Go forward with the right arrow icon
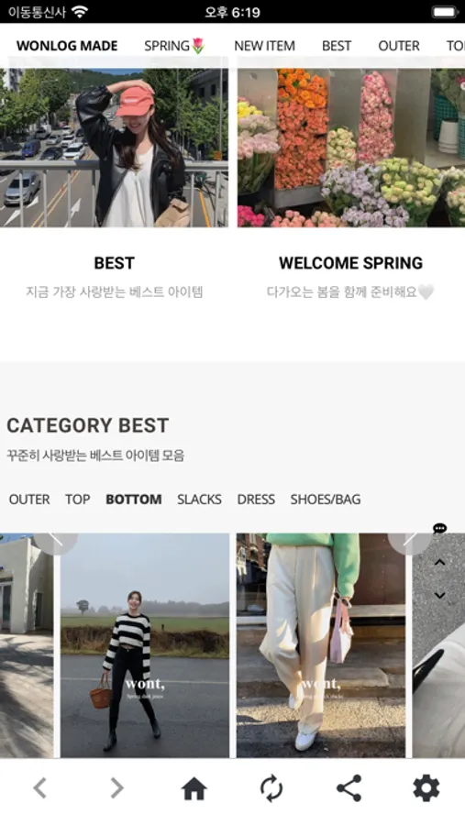The width and height of the screenshot is (465, 825). click(116, 788)
